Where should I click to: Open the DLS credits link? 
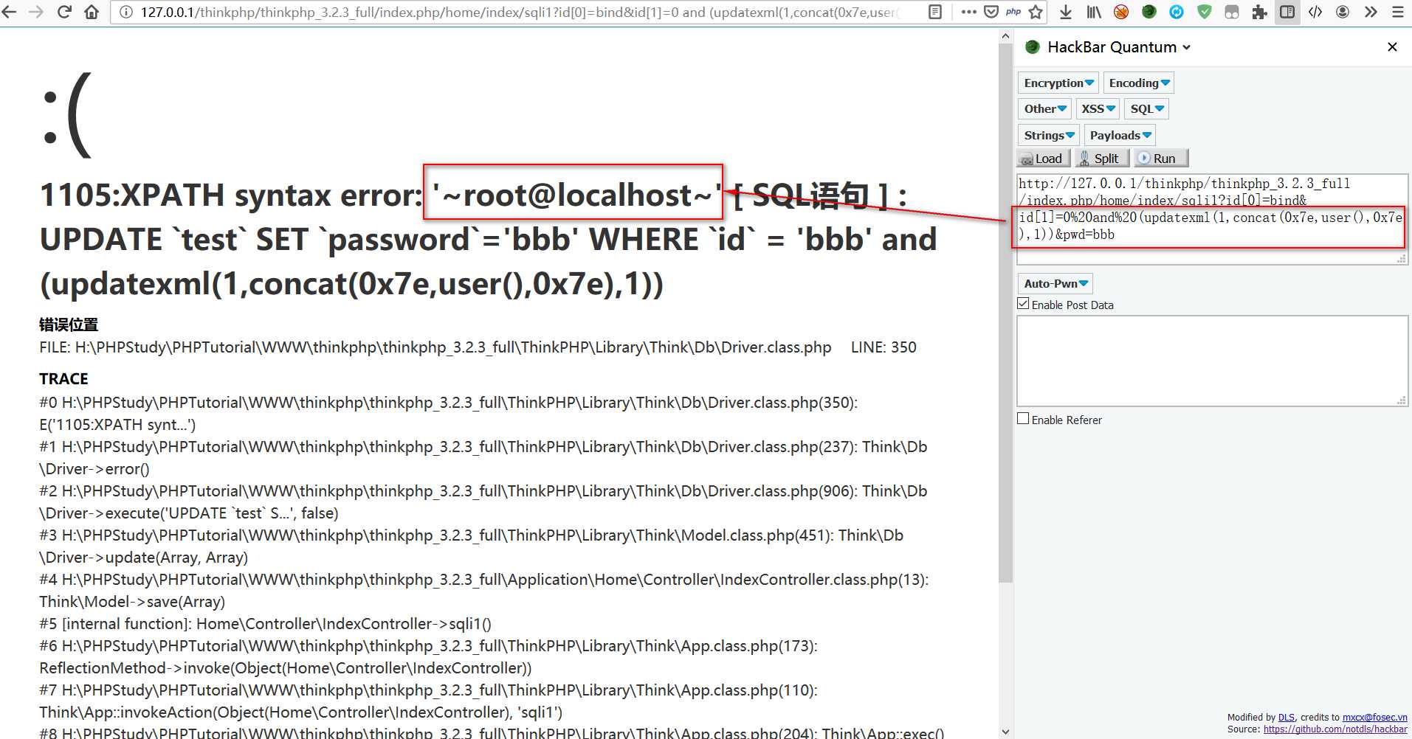point(1286,717)
